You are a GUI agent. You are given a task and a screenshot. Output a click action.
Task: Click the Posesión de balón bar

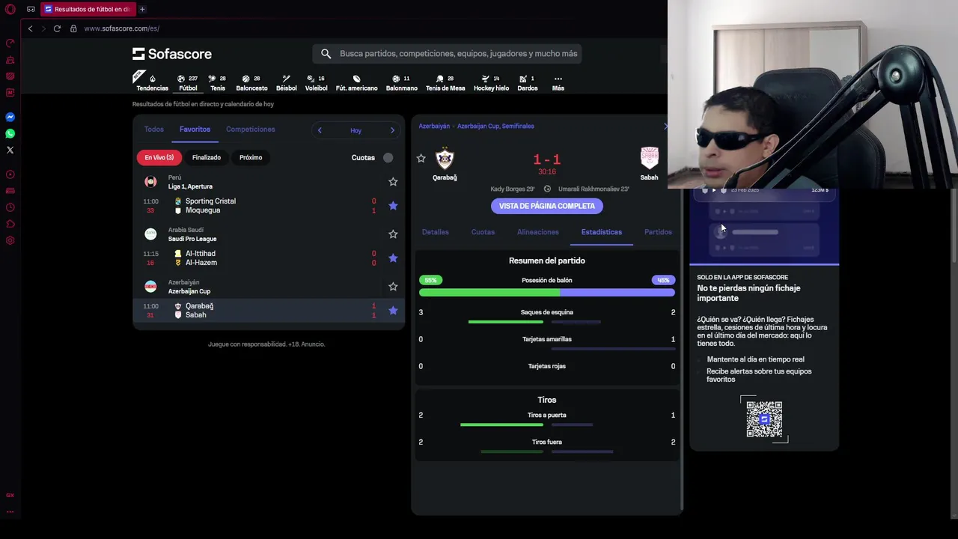click(547, 293)
